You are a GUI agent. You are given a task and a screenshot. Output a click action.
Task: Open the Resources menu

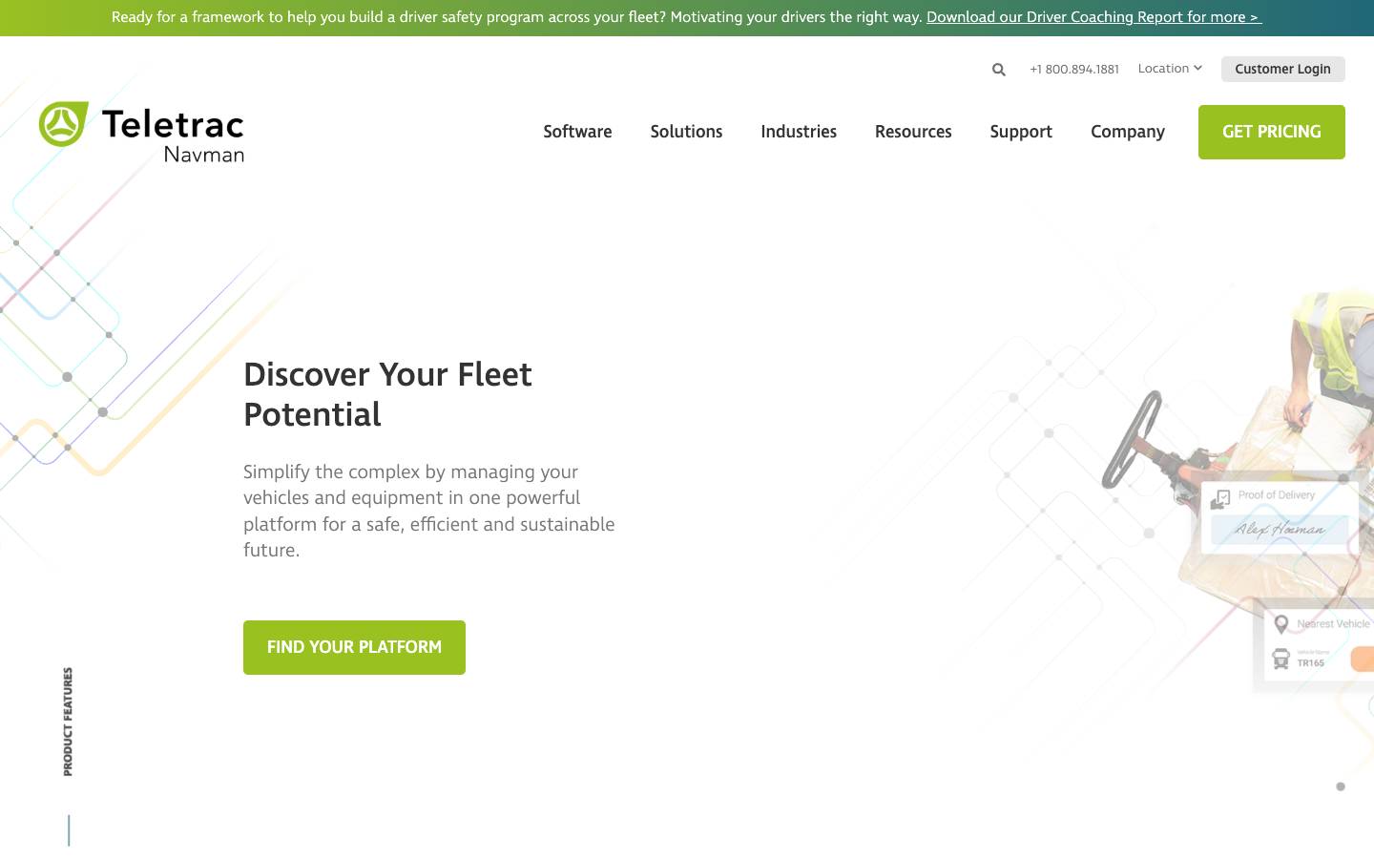click(913, 132)
